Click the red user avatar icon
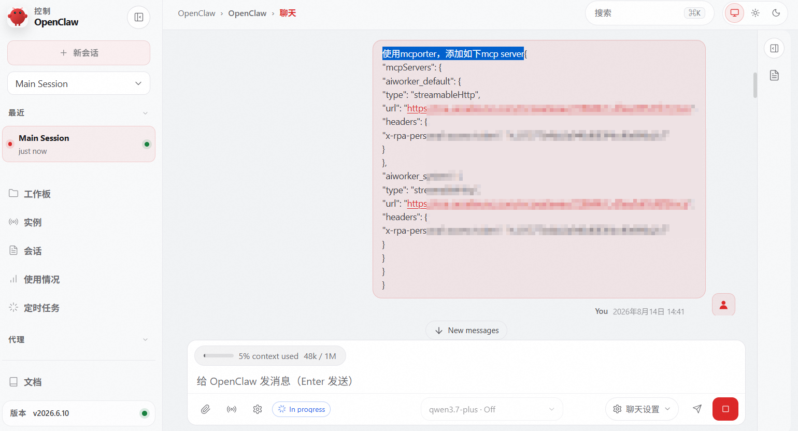 723,305
